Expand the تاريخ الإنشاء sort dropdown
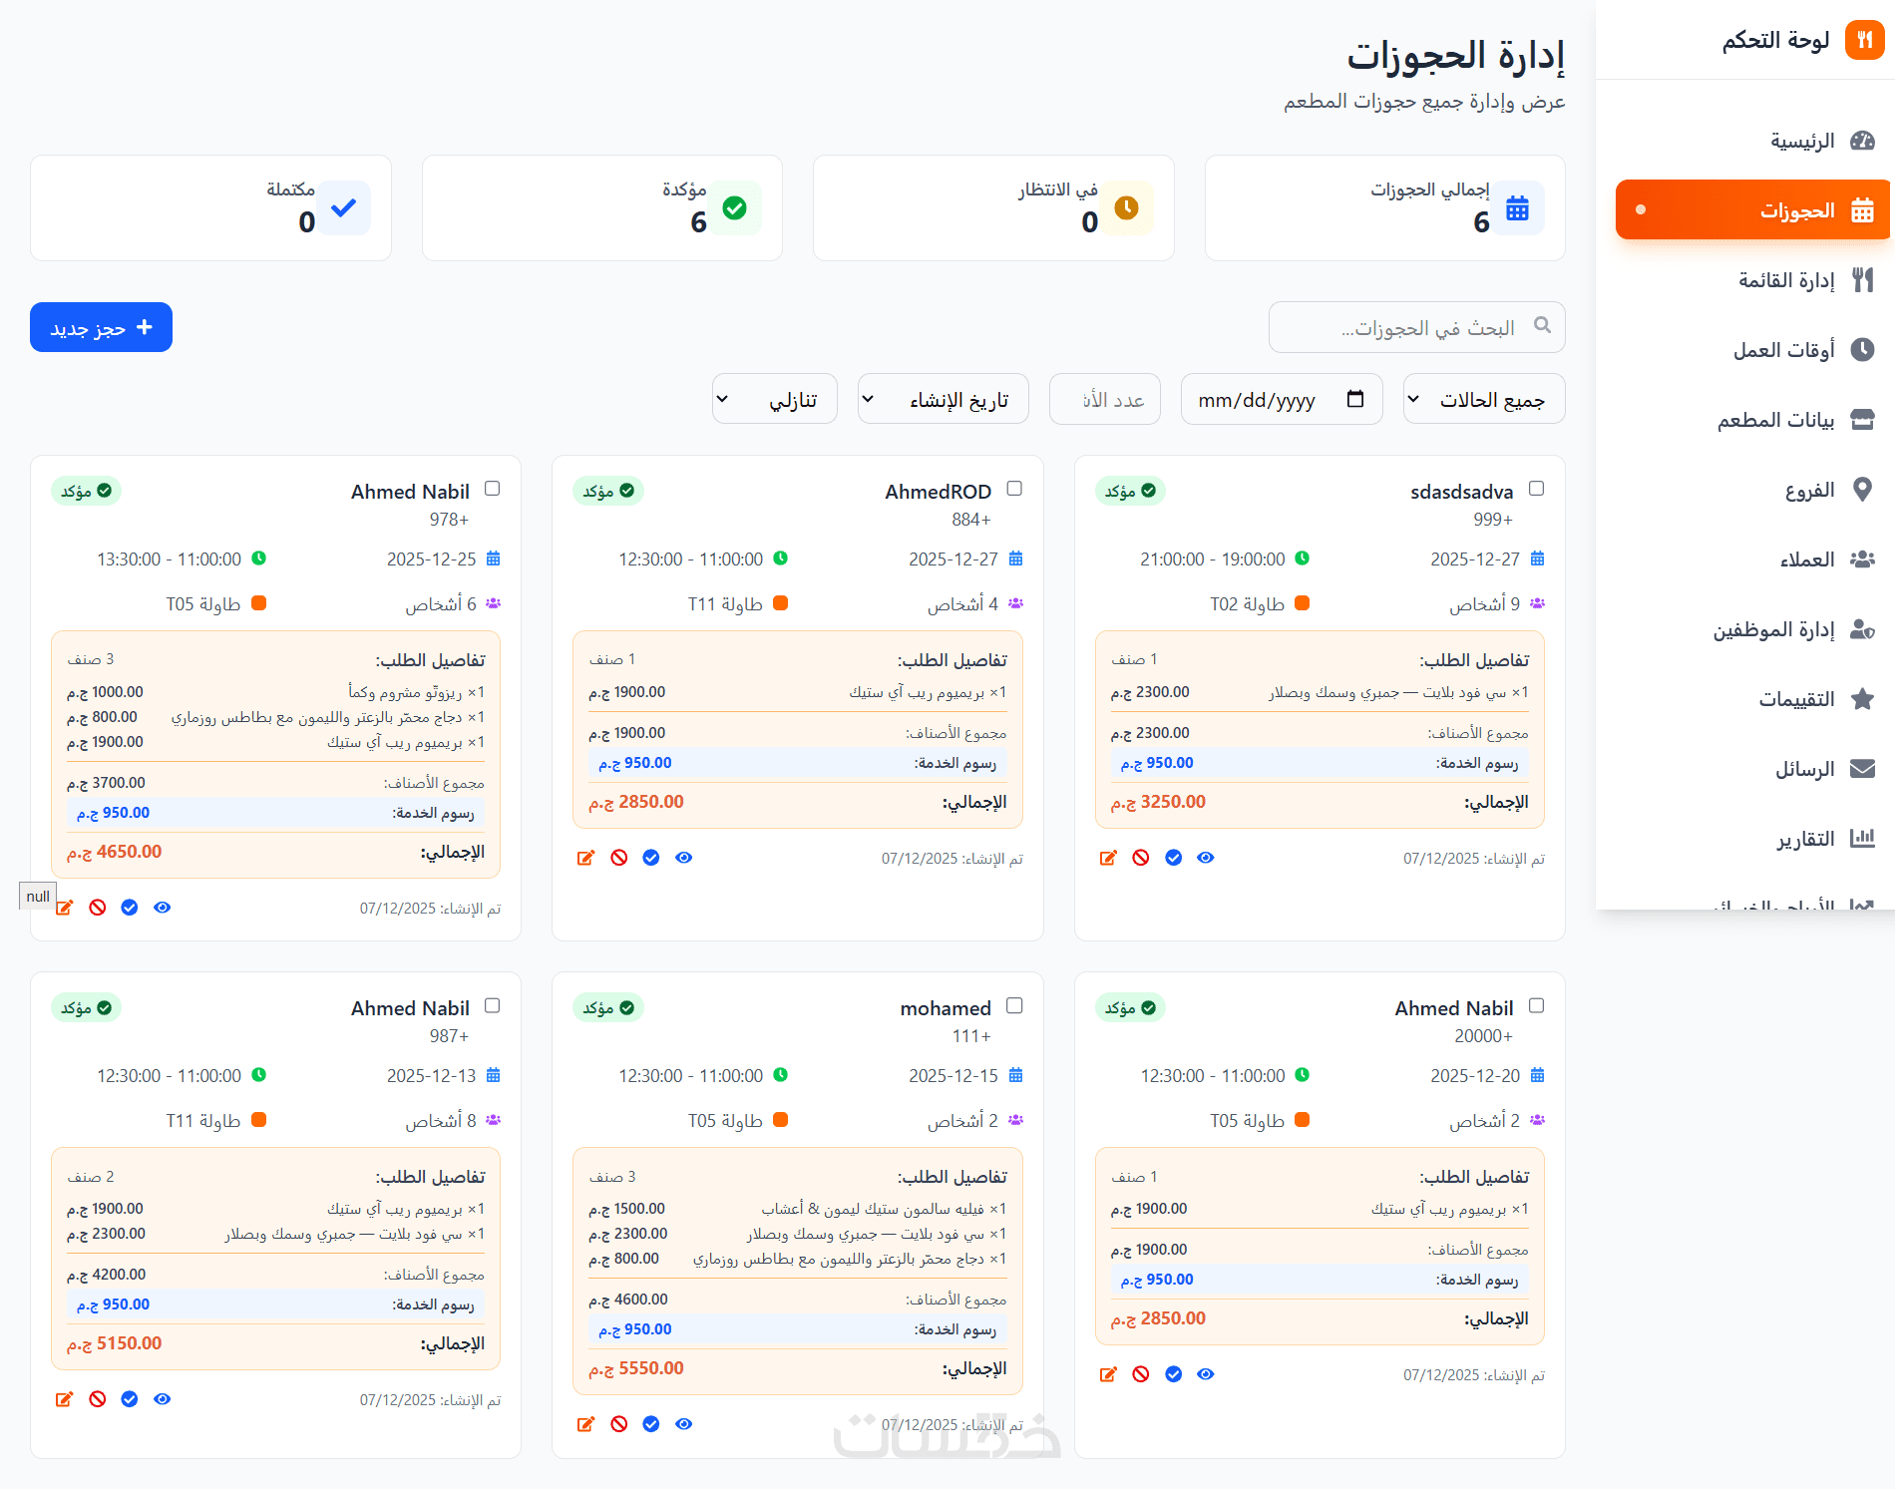 click(x=943, y=400)
